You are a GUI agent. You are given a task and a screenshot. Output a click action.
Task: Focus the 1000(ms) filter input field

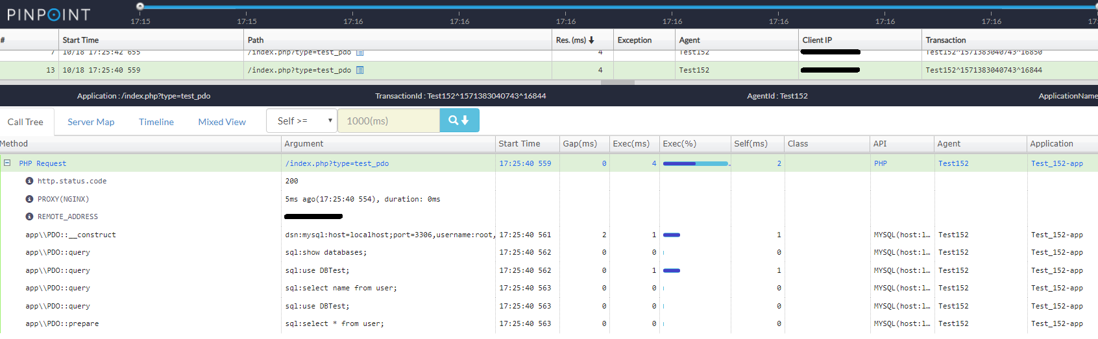(x=389, y=121)
